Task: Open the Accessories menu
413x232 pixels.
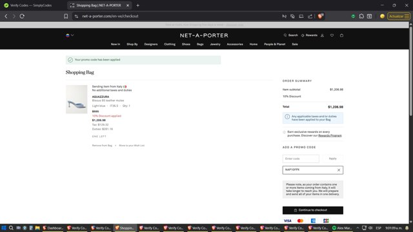Action: [235, 44]
